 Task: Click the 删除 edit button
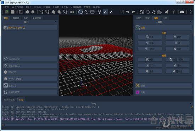point(150,59)
